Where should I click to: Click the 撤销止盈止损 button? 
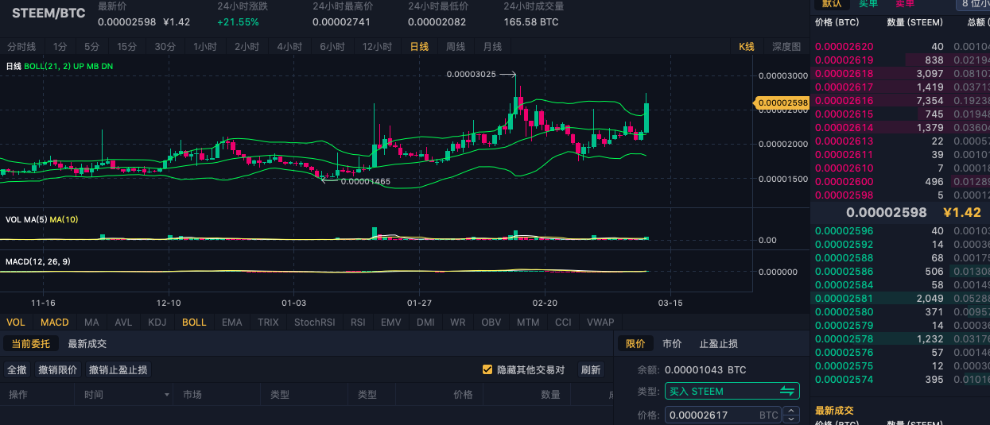point(118,369)
